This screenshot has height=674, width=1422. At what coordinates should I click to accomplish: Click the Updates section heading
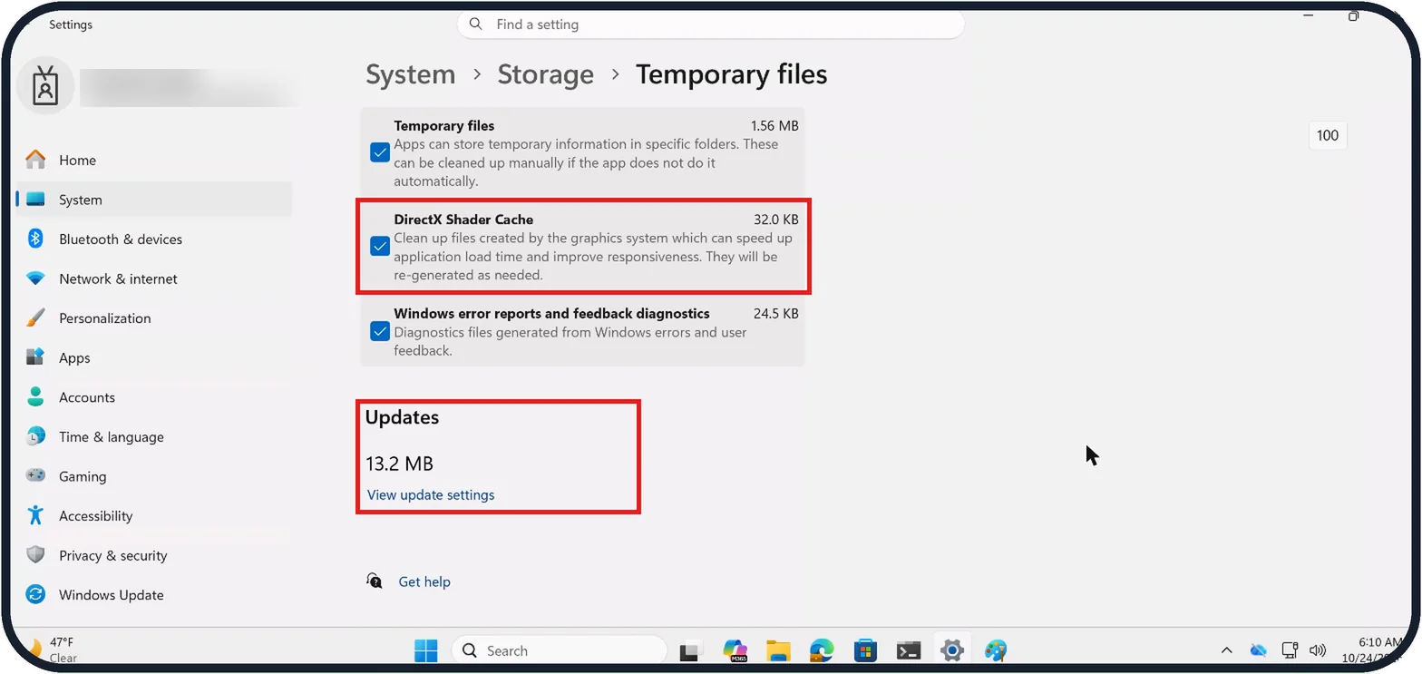pos(402,417)
